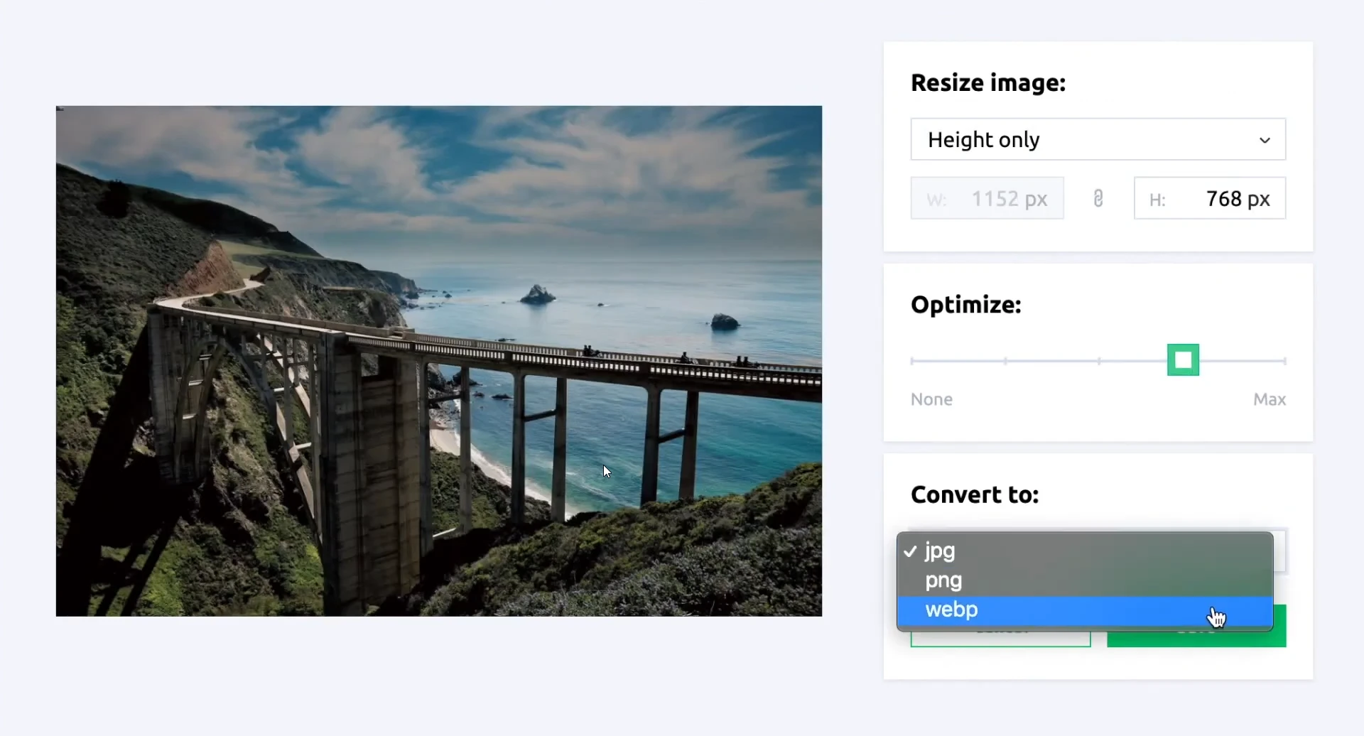Choose png in the format menu
This screenshot has height=736, width=1364.
[943, 580]
